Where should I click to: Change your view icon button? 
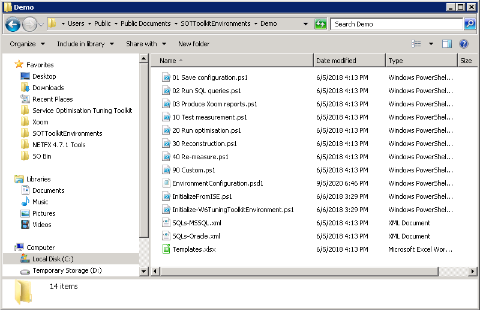coord(416,44)
